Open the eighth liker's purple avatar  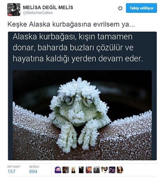[x=112, y=170]
